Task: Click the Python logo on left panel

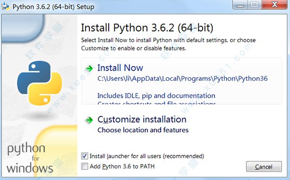Action: pos(40,83)
